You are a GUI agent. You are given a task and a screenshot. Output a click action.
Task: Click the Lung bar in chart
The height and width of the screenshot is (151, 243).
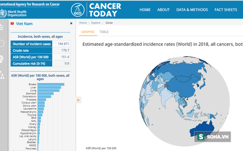(x=49, y=91)
